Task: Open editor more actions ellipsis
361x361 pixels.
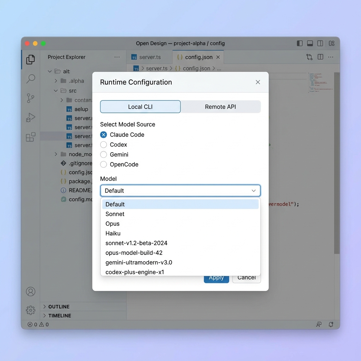Action: [x=331, y=57]
